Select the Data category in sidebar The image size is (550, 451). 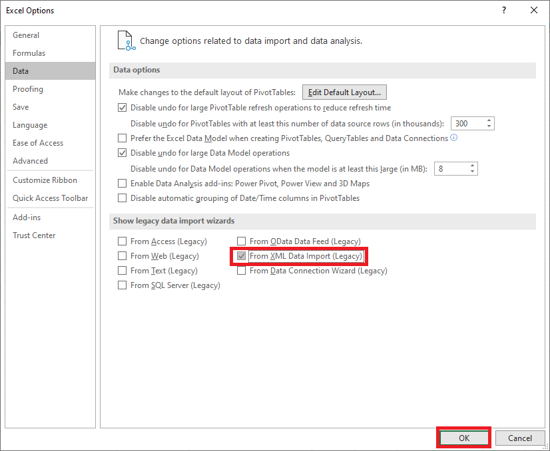click(x=50, y=71)
